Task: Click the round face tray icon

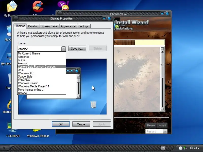Action: pos(180,148)
